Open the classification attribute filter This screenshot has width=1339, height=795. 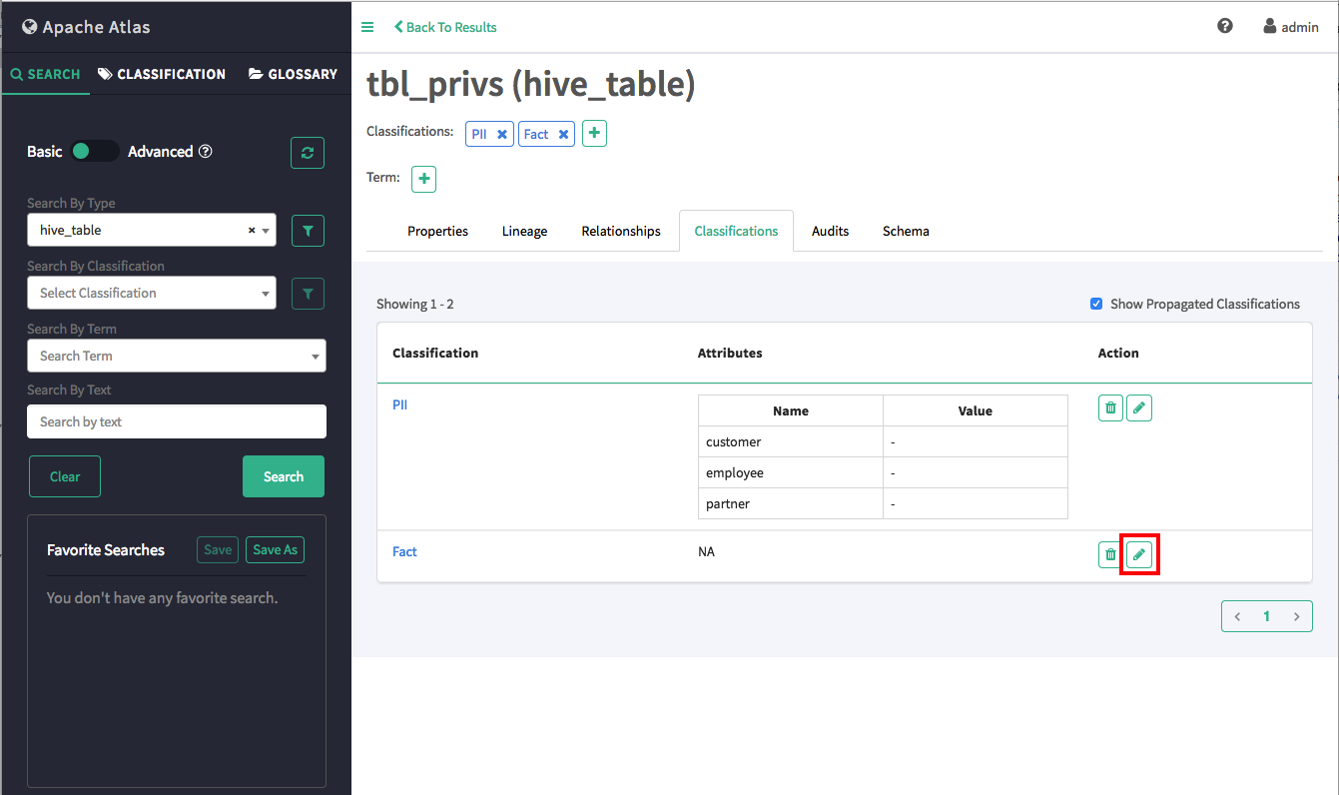308,294
